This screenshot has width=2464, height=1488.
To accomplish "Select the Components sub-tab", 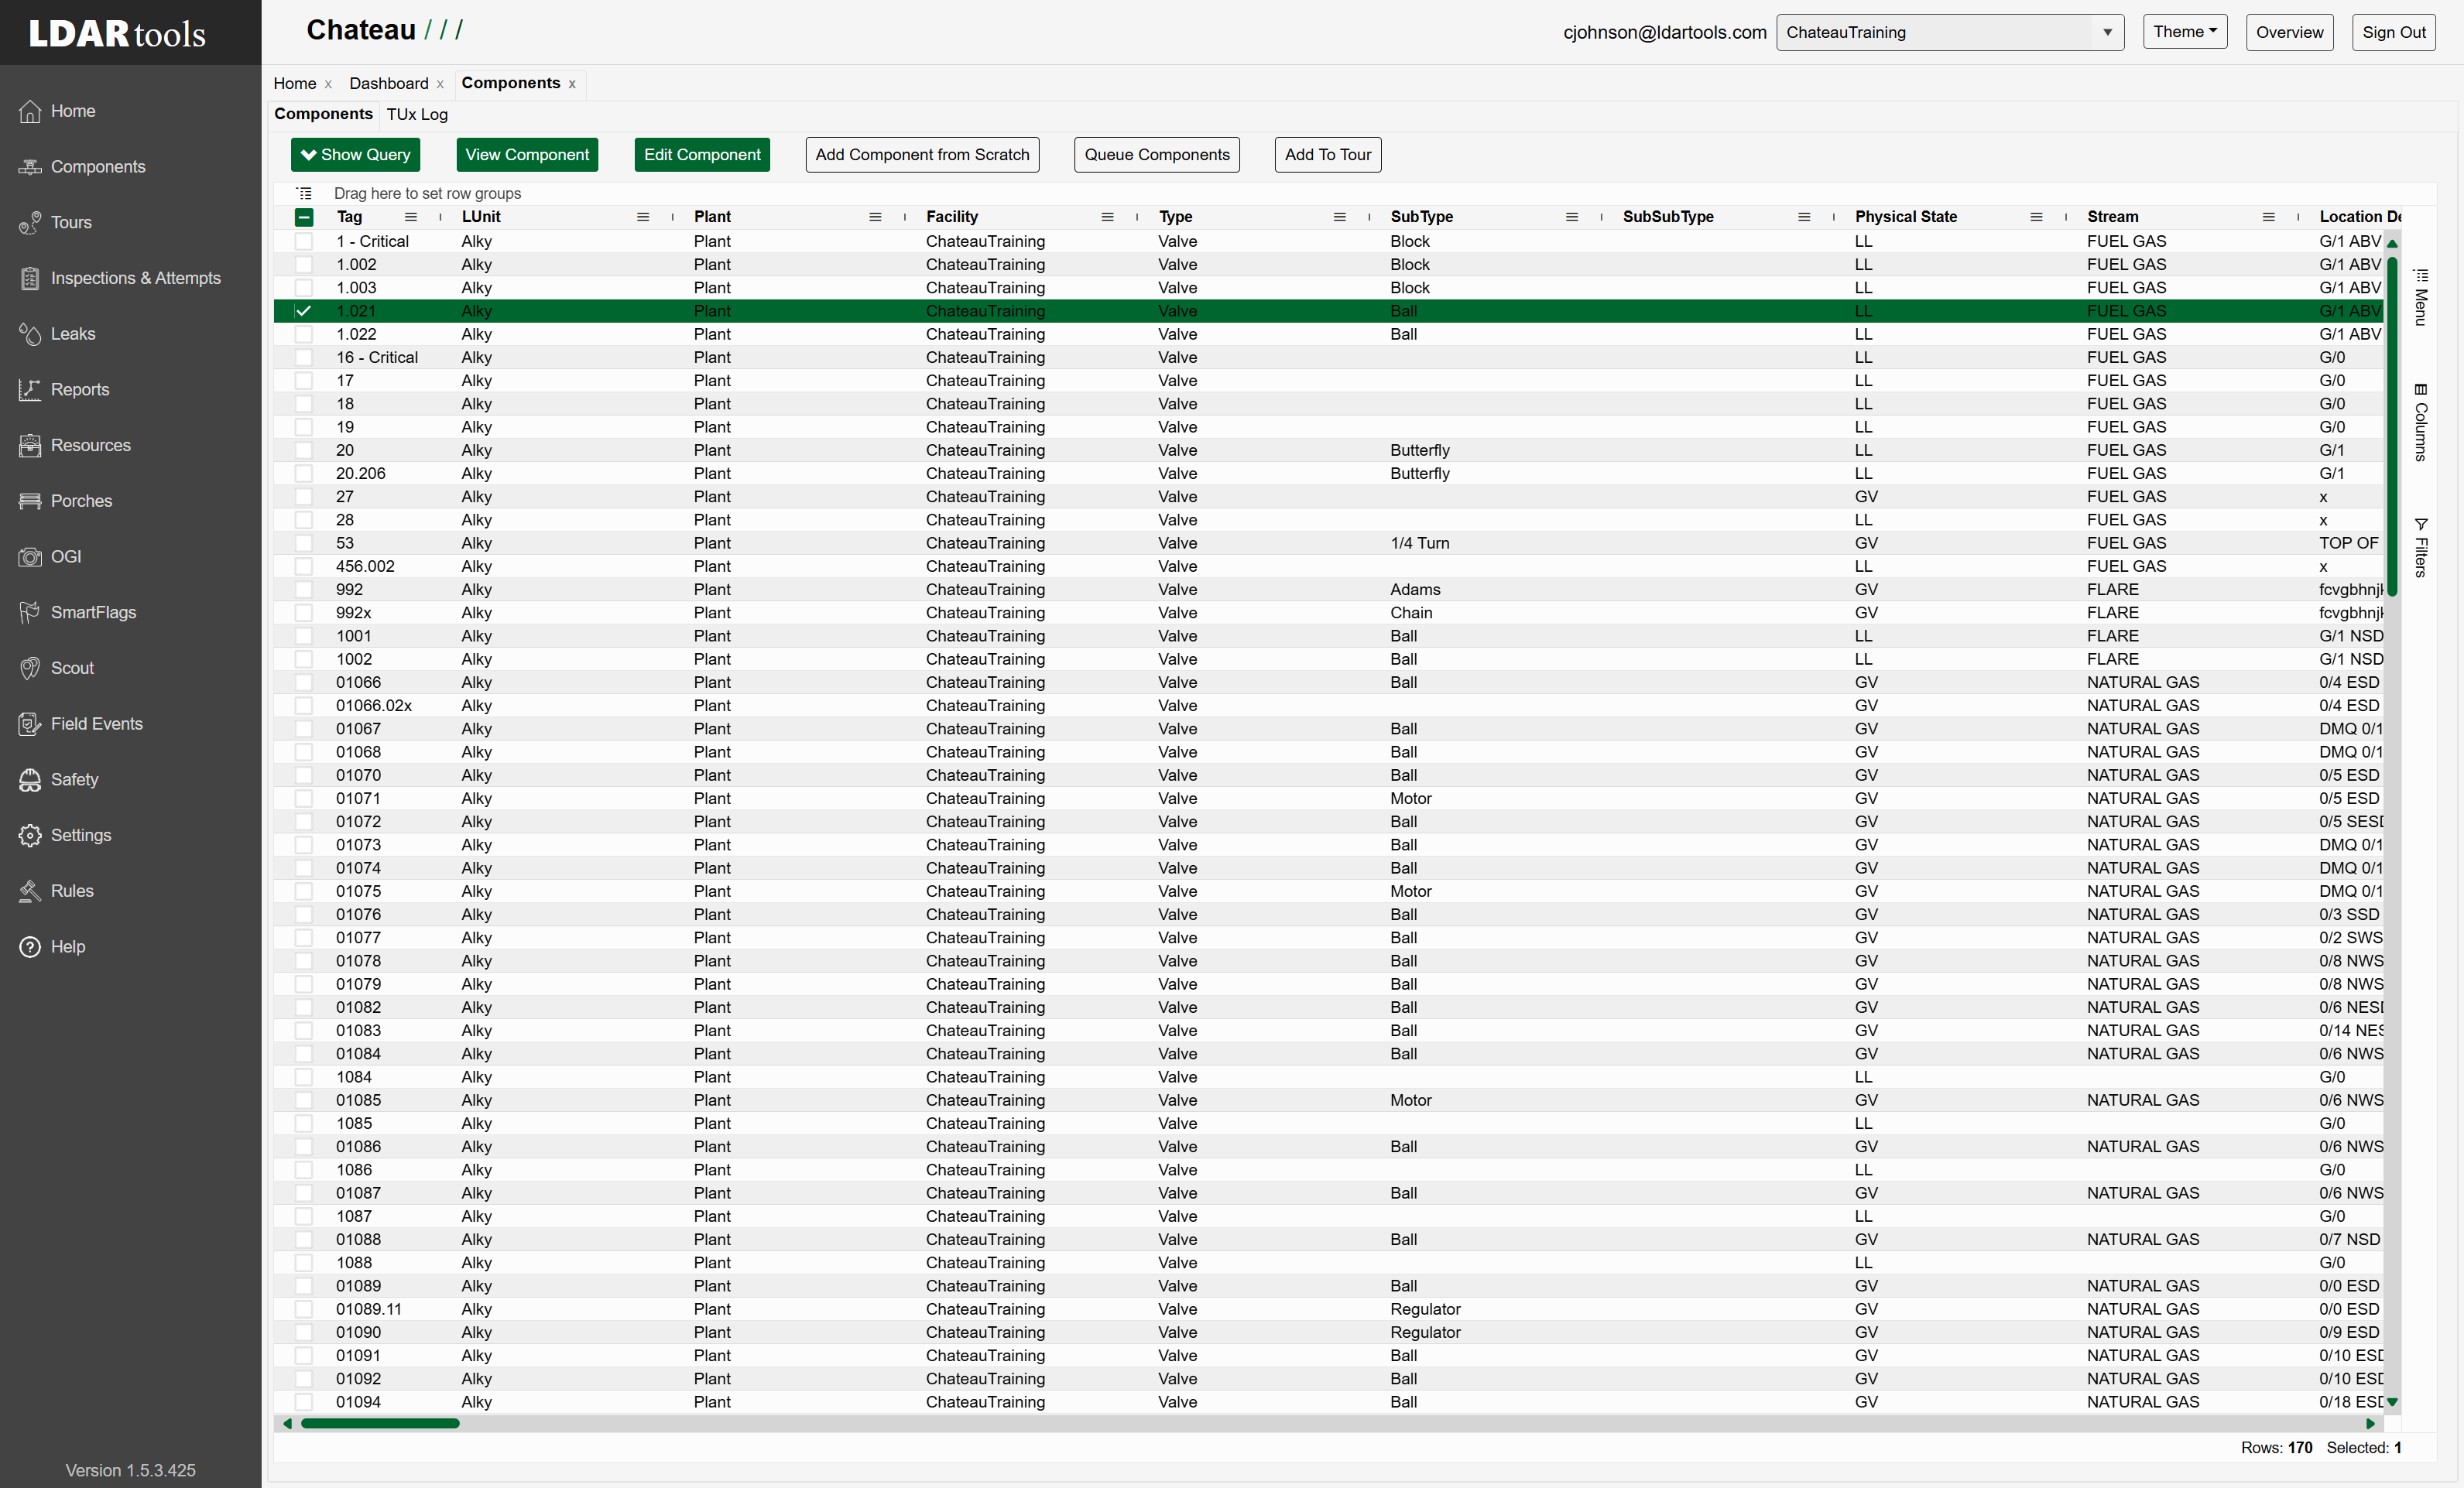I will [323, 114].
